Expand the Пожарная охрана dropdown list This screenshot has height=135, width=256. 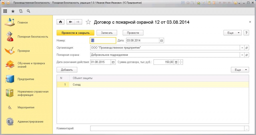coord(242,55)
